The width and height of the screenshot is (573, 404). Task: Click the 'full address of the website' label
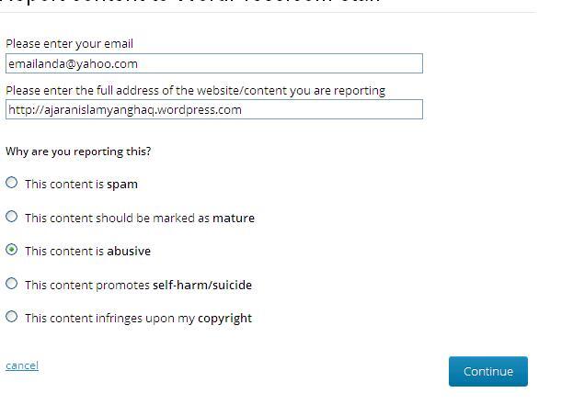tap(195, 90)
